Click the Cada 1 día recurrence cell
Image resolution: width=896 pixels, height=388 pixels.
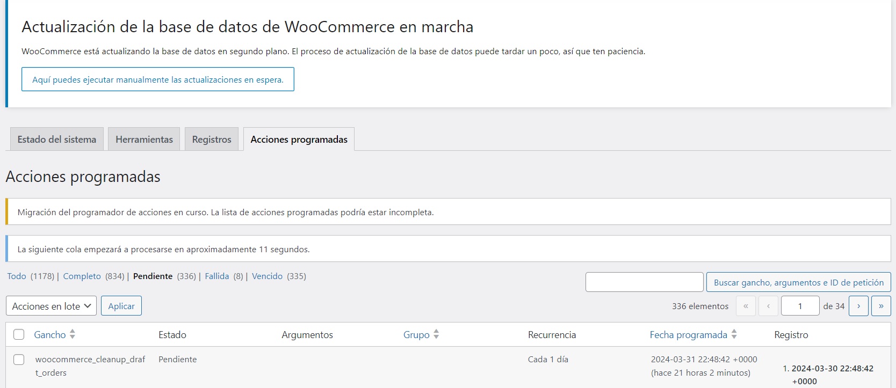pos(548,359)
